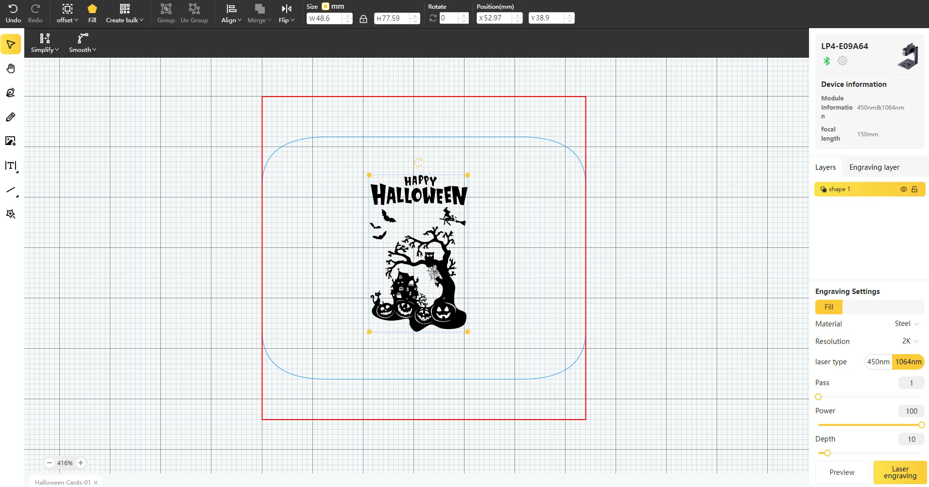Hide shape 1 layer with eye icon
929x487 pixels.
(x=903, y=189)
